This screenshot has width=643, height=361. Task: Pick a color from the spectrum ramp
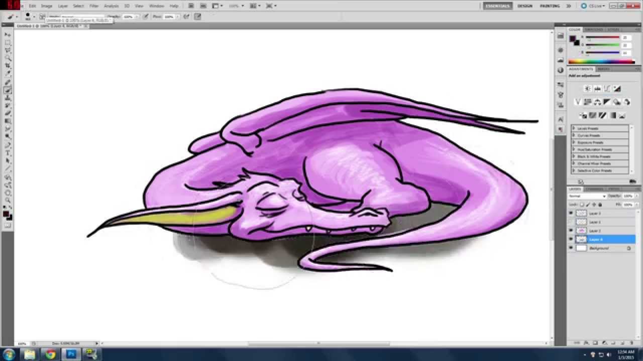click(602, 62)
